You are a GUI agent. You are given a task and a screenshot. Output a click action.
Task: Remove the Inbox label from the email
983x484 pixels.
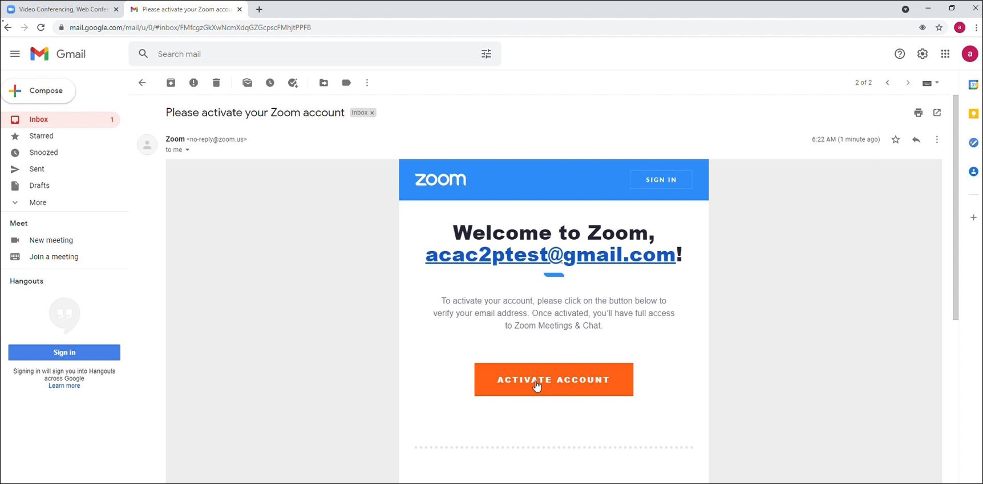click(x=372, y=112)
